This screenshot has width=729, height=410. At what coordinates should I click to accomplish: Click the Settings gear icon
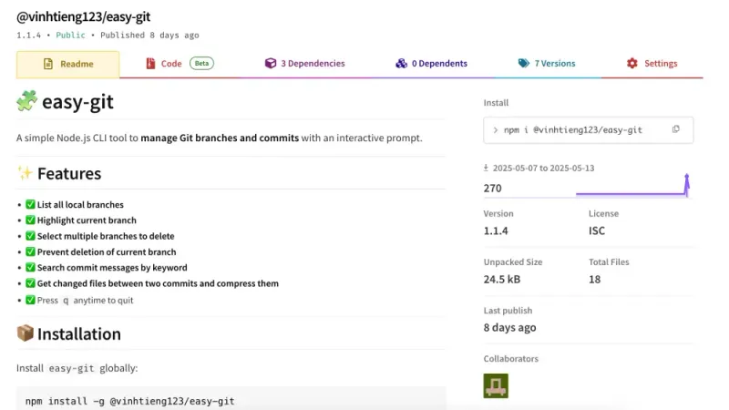pyautogui.click(x=631, y=63)
